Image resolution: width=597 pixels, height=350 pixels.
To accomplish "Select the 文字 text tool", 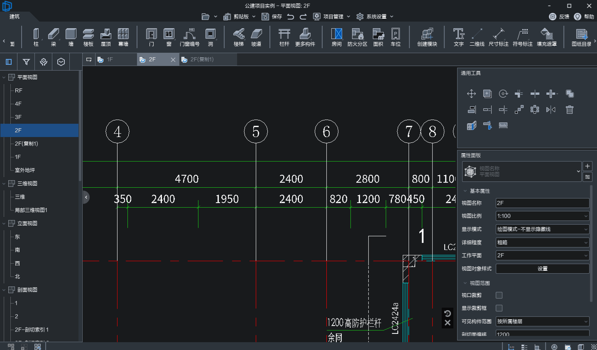I will (x=459, y=37).
